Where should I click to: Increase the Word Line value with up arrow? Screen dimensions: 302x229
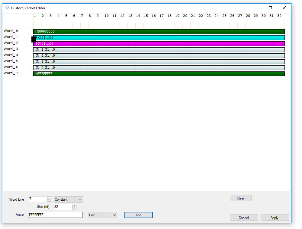[49, 198]
